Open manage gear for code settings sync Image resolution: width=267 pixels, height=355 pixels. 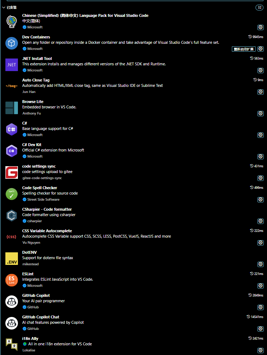point(261,178)
